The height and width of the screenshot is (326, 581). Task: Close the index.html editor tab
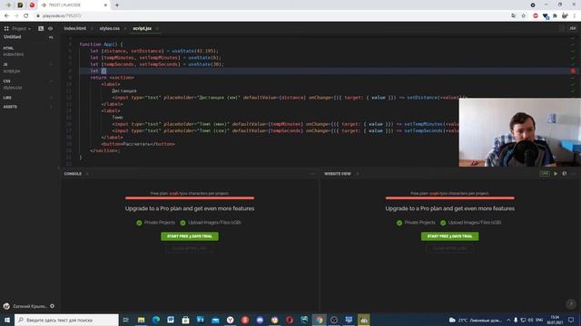pos(92,28)
